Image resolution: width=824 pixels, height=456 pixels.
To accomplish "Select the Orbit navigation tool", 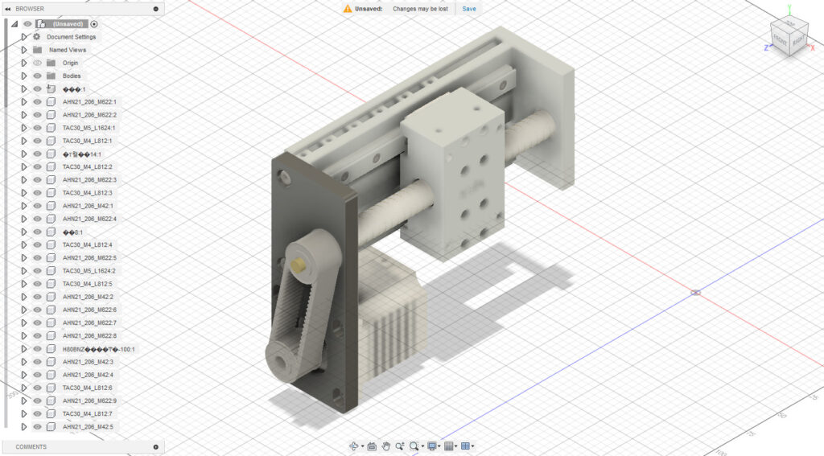I will point(352,446).
